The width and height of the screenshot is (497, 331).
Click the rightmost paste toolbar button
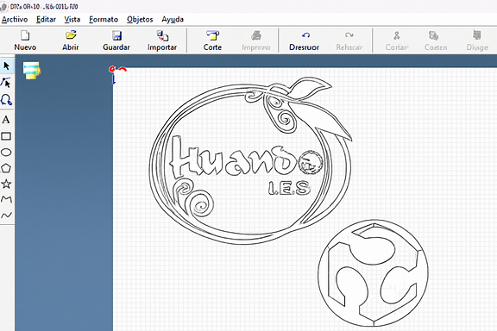point(477,41)
